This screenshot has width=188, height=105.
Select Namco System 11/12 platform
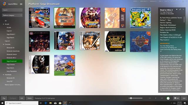coord(13,85)
